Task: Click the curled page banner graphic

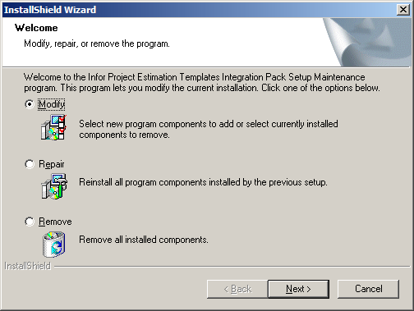Action: tap(367, 42)
